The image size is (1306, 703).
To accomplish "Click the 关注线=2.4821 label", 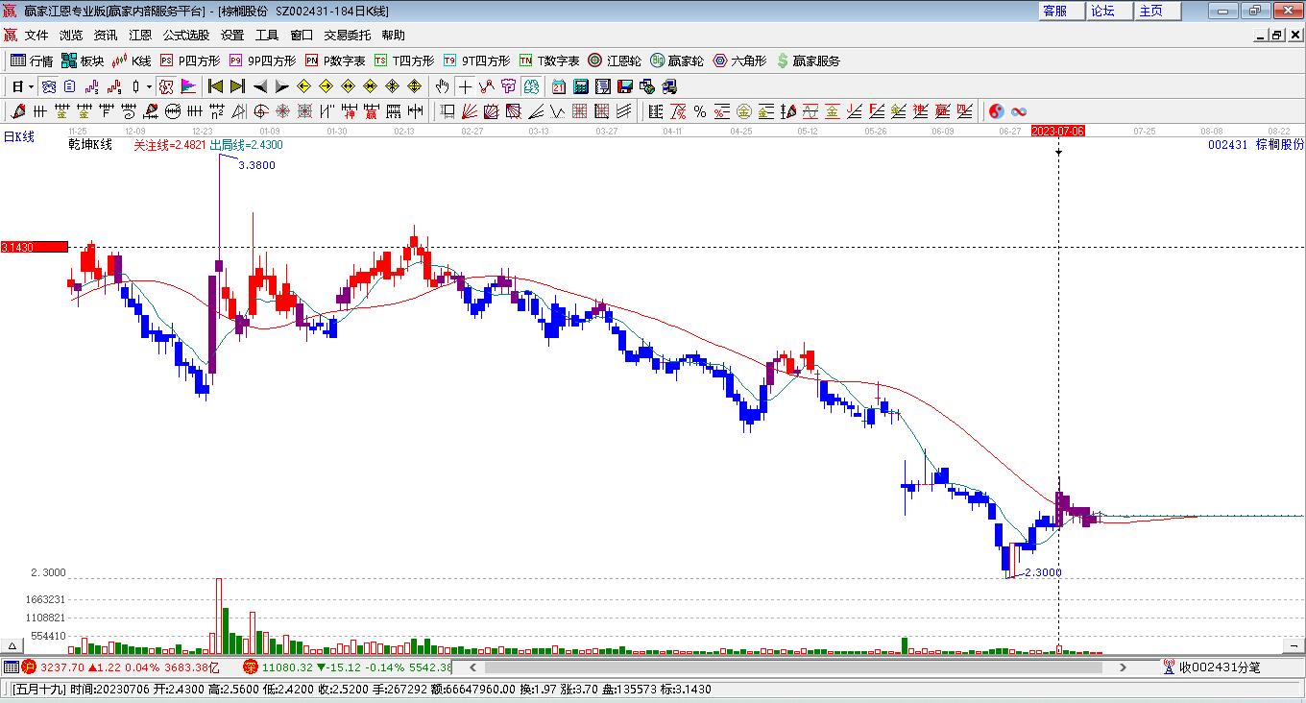I will click(169, 145).
